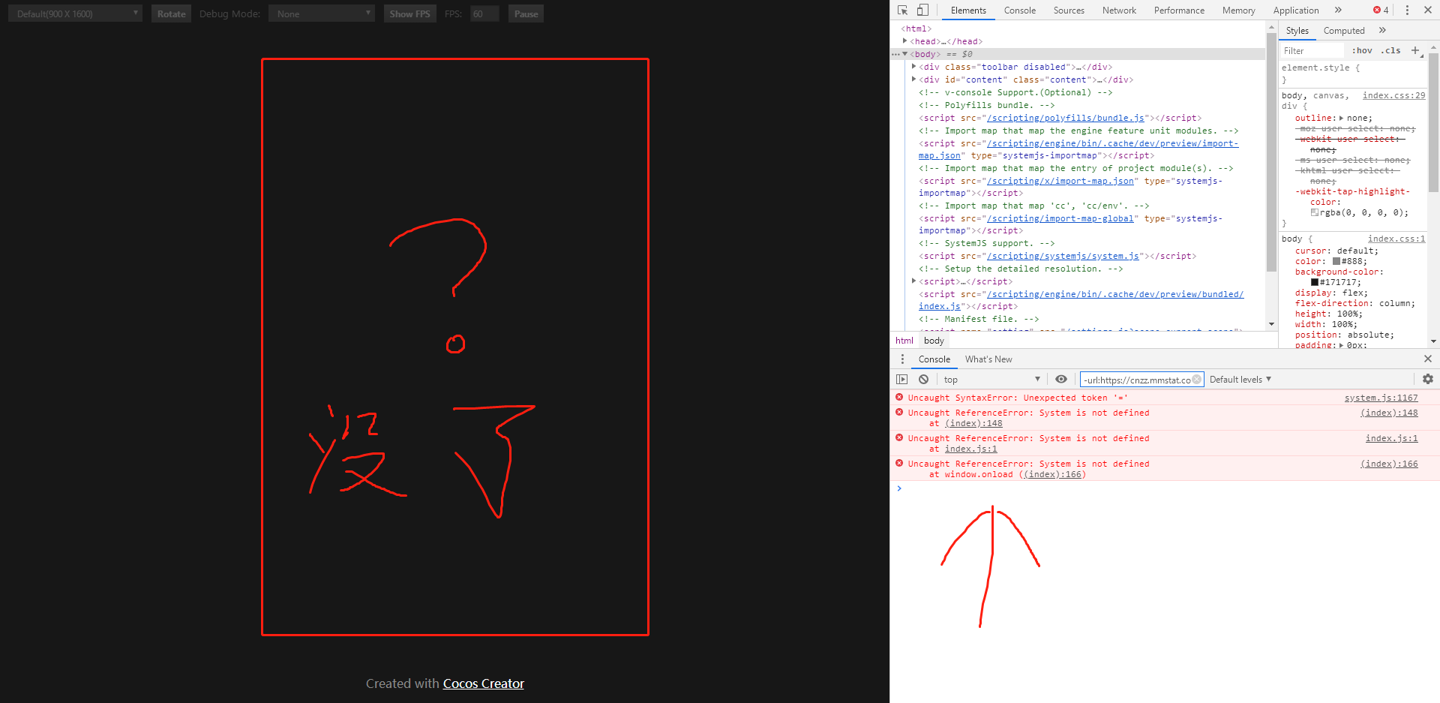The image size is (1440, 703).
Task: Open the console context 'top' dropdown
Action: 991,380
